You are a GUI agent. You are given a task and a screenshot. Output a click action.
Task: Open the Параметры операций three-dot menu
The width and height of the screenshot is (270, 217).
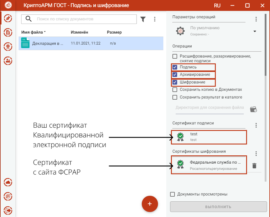256,19
